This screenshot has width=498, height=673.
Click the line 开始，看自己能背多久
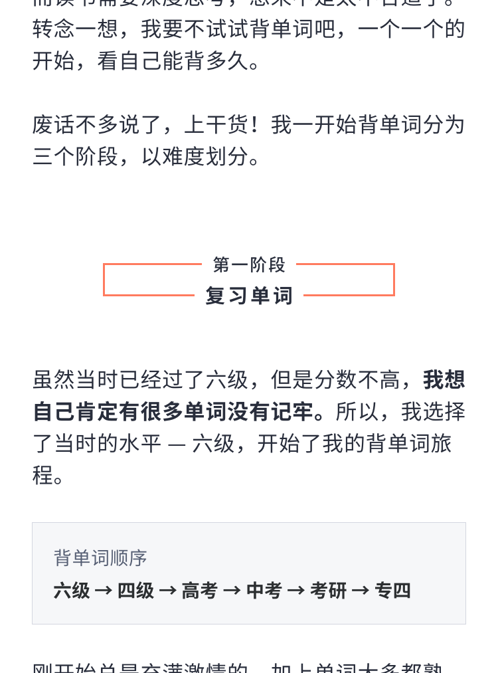146,61
